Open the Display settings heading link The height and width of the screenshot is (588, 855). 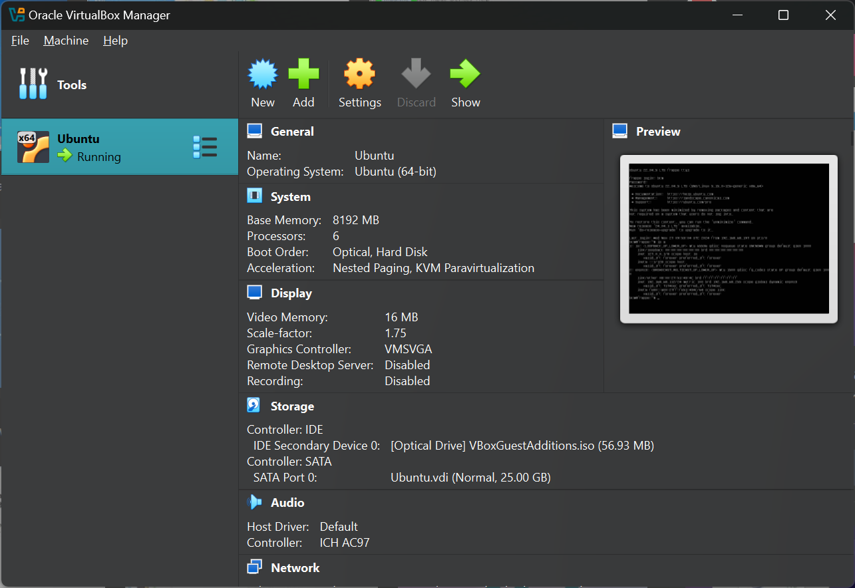[291, 293]
